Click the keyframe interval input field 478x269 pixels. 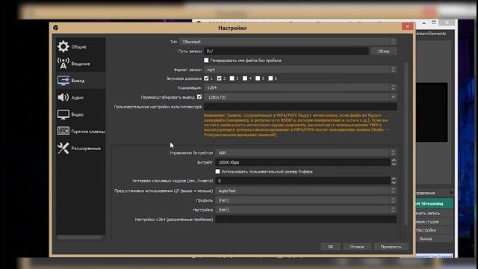[302, 181]
